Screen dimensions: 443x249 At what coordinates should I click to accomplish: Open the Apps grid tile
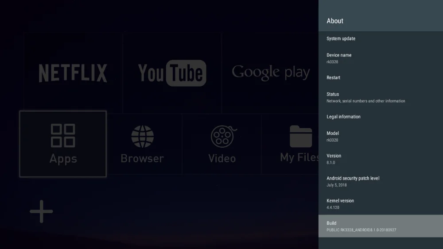[63, 144]
